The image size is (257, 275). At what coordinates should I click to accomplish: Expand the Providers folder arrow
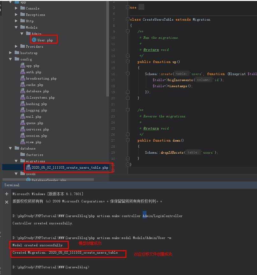pyautogui.click(x=16, y=46)
